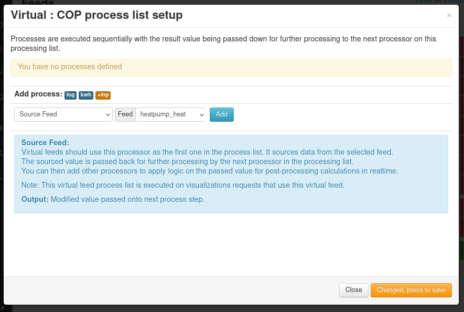Click the 'Processes are executed sequentially' paragraph
The width and height of the screenshot is (464, 312).
click(x=223, y=44)
